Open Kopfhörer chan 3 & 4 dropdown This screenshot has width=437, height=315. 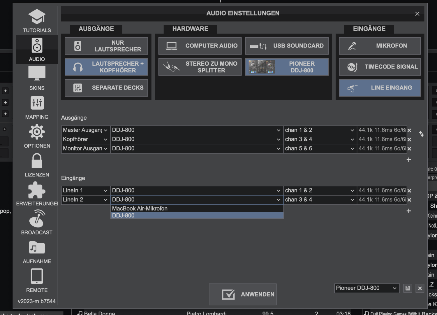(320, 139)
